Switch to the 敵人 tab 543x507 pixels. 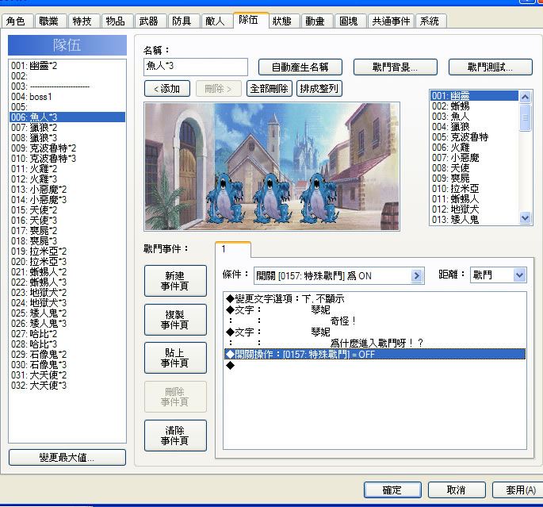click(x=216, y=21)
